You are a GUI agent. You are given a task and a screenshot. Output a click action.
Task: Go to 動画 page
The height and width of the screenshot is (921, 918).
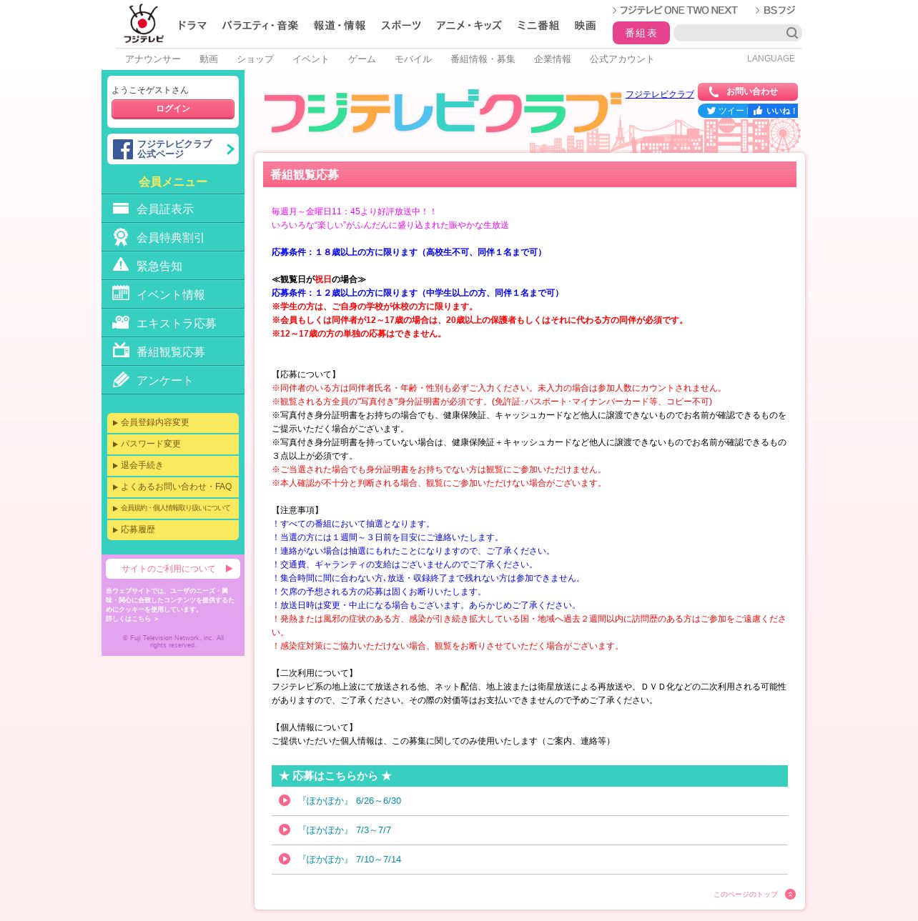(209, 59)
